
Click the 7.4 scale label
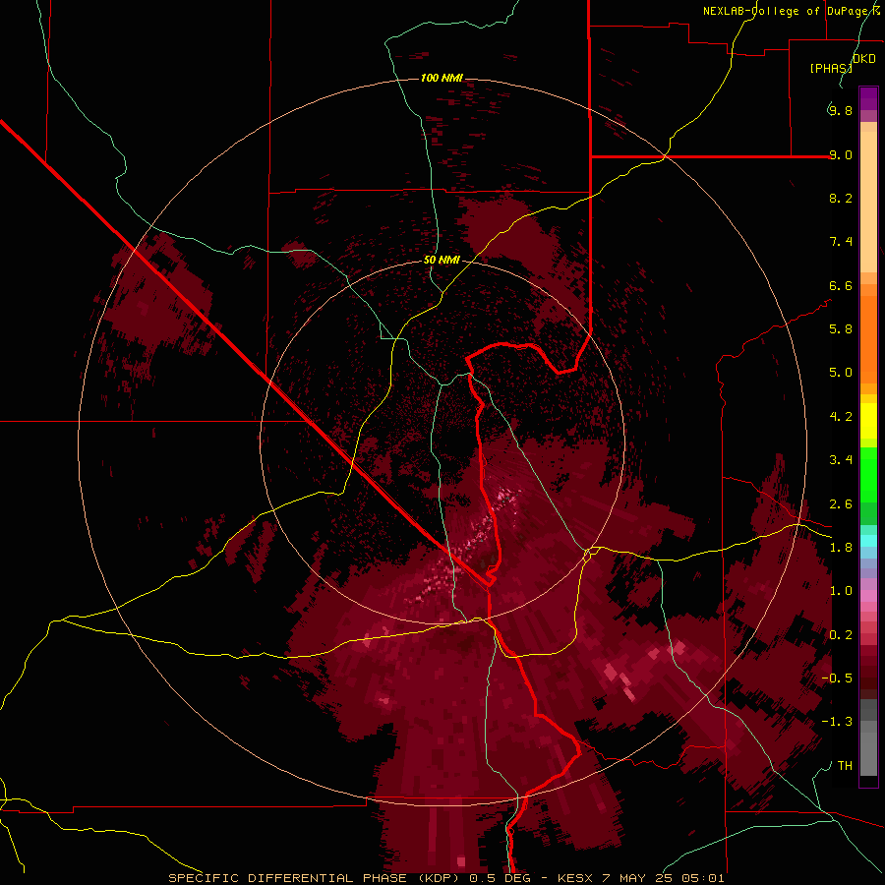pyautogui.click(x=841, y=242)
